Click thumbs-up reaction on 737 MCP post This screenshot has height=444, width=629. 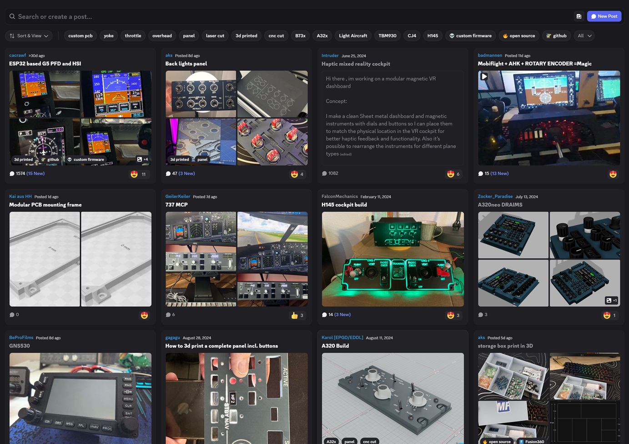pyautogui.click(x=295, y=315)
